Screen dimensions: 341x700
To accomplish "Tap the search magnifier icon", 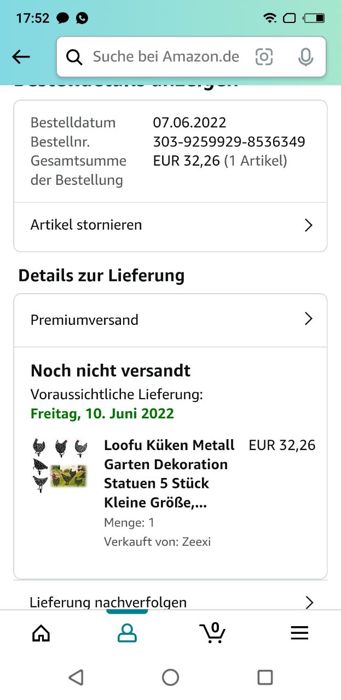I will tap(74, 57).
